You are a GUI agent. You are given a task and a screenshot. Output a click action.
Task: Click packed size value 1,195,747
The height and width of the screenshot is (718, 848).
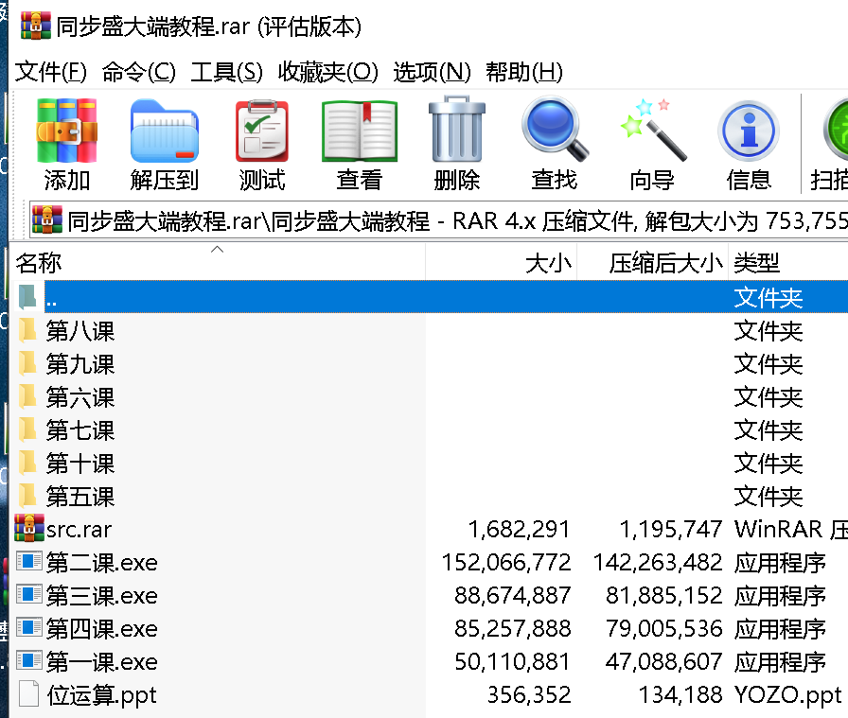point(670,530)
